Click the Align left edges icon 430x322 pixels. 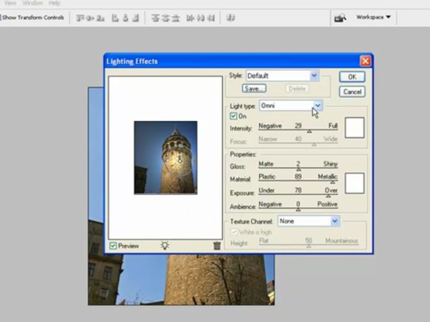[x=115, y=18]
